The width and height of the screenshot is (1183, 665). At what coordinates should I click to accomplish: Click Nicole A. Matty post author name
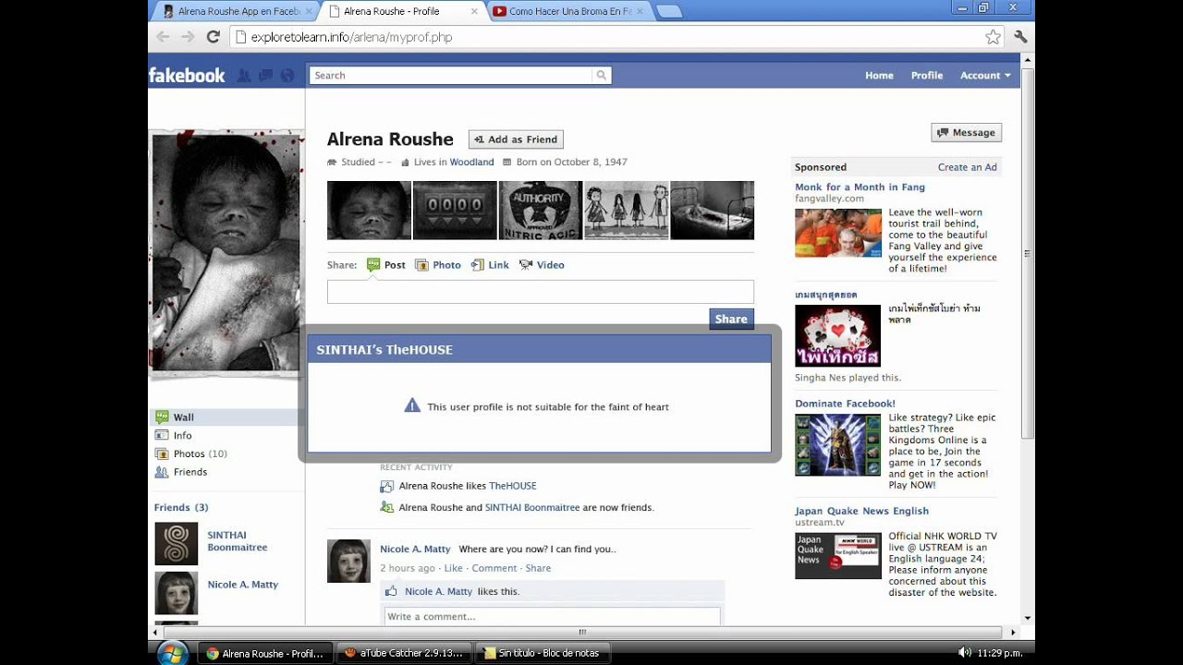(415, 549)
